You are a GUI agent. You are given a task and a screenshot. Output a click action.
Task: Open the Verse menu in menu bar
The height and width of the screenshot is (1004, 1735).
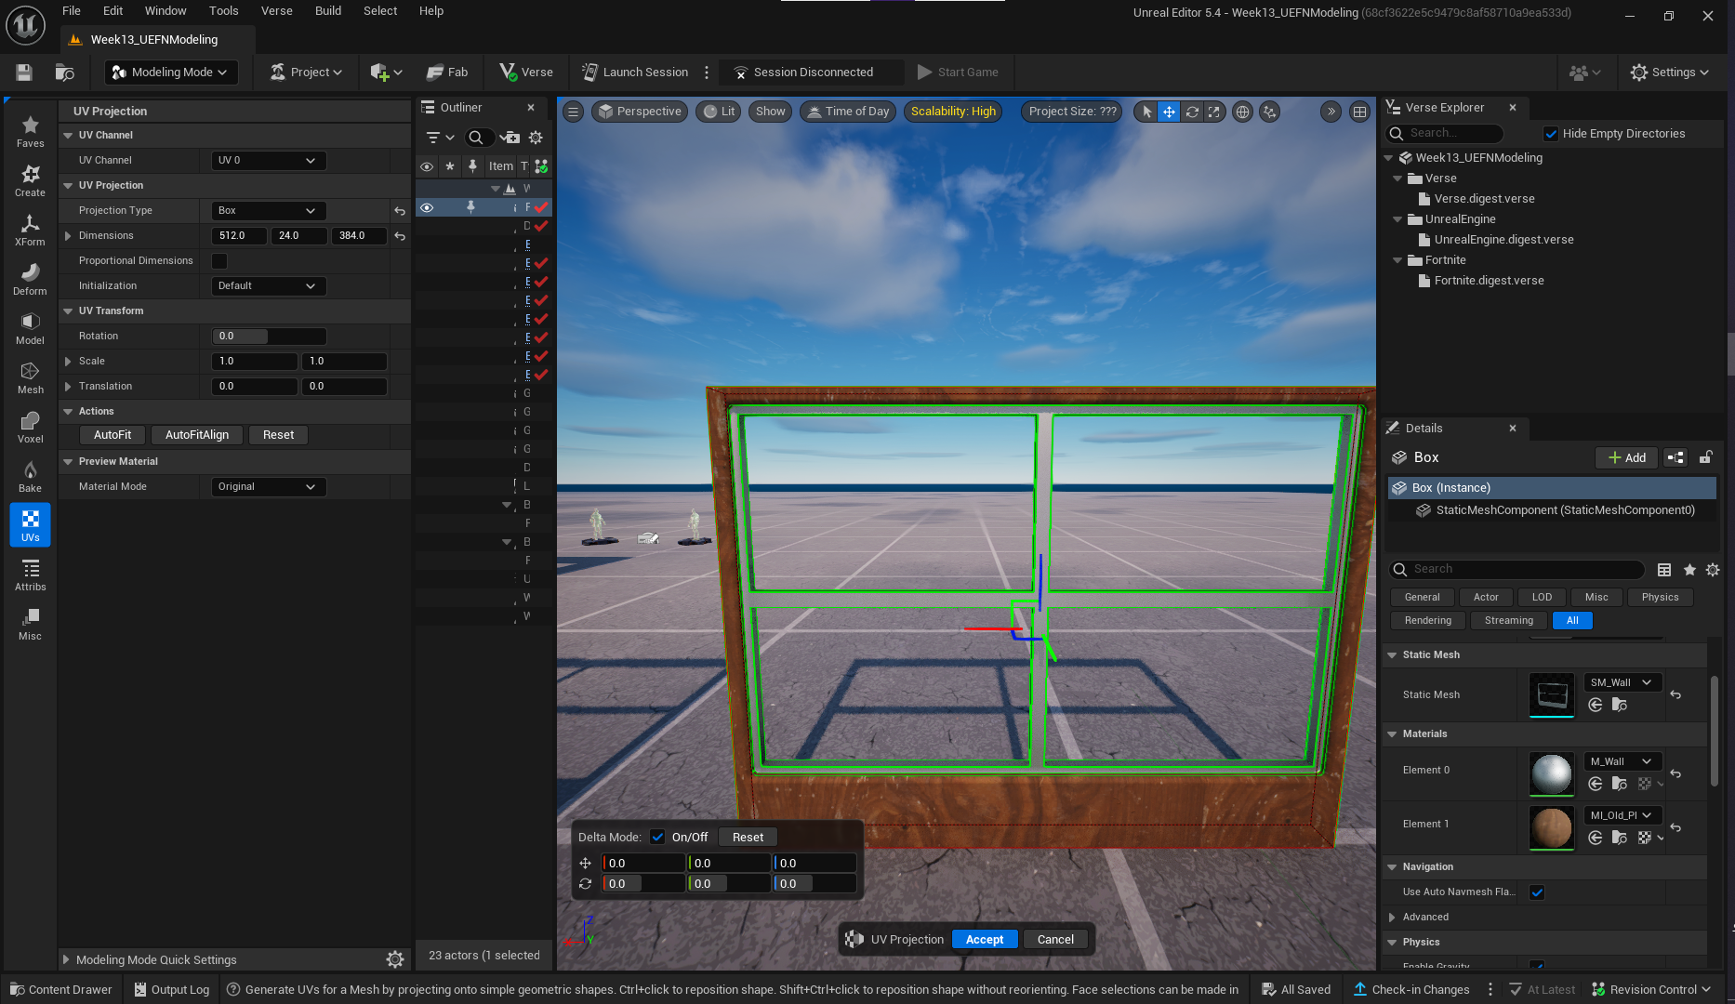tap(277, 11)
